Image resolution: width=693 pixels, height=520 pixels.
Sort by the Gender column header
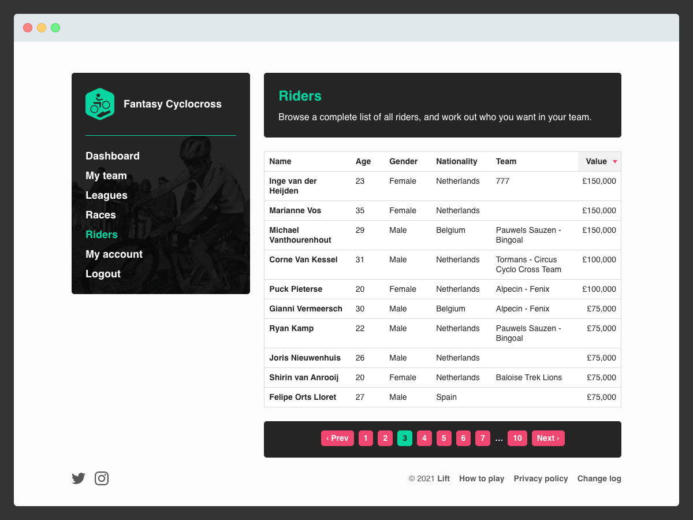[x=403, y=161]
